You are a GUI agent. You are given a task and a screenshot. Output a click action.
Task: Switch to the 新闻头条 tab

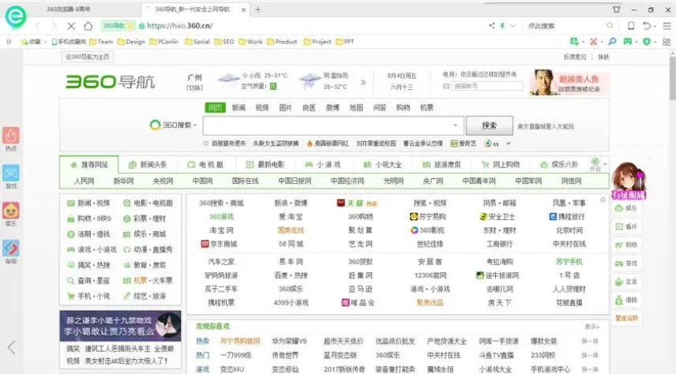click(x=148, y=165)
